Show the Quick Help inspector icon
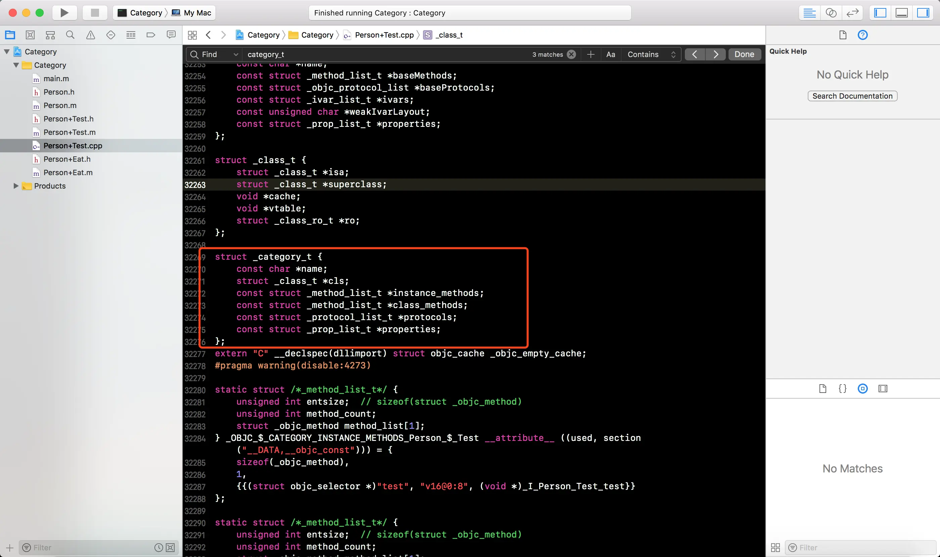The width and height of the screenshot is (940, 557). 862,35
